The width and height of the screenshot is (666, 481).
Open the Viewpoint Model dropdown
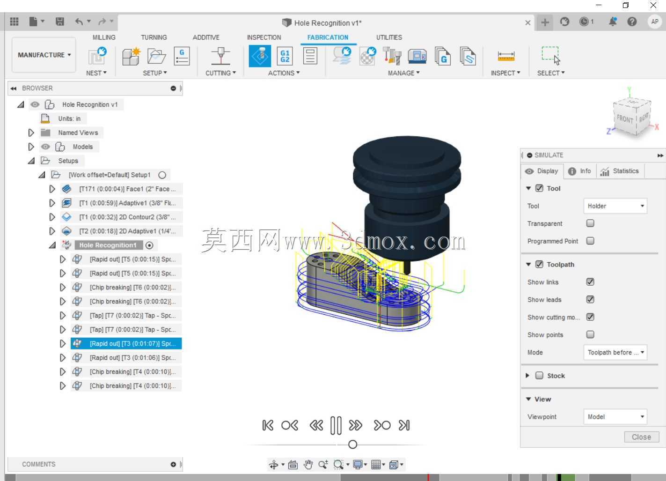(x=615, y=417)
